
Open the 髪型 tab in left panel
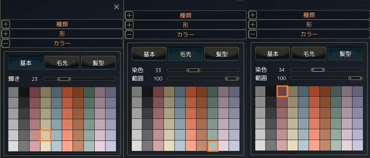click(x=98, y=63)
